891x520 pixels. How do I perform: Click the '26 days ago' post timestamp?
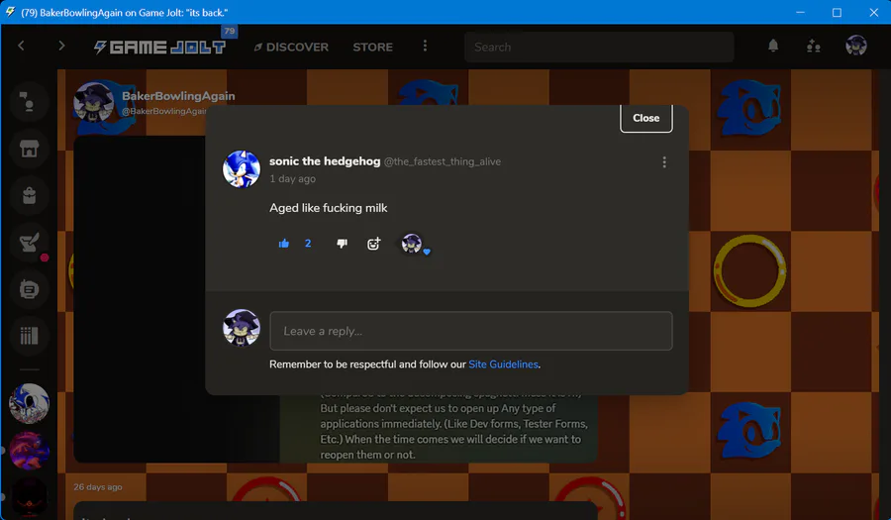[98, 487]
